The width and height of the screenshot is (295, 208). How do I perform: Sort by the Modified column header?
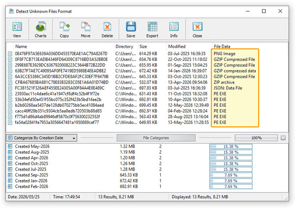pyautogui.click(x=177, y=47)
